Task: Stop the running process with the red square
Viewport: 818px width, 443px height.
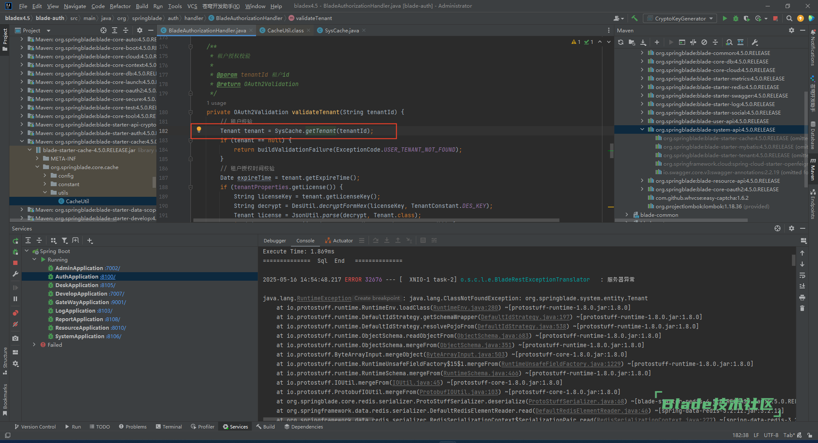Action: click(x=775, y=18)
